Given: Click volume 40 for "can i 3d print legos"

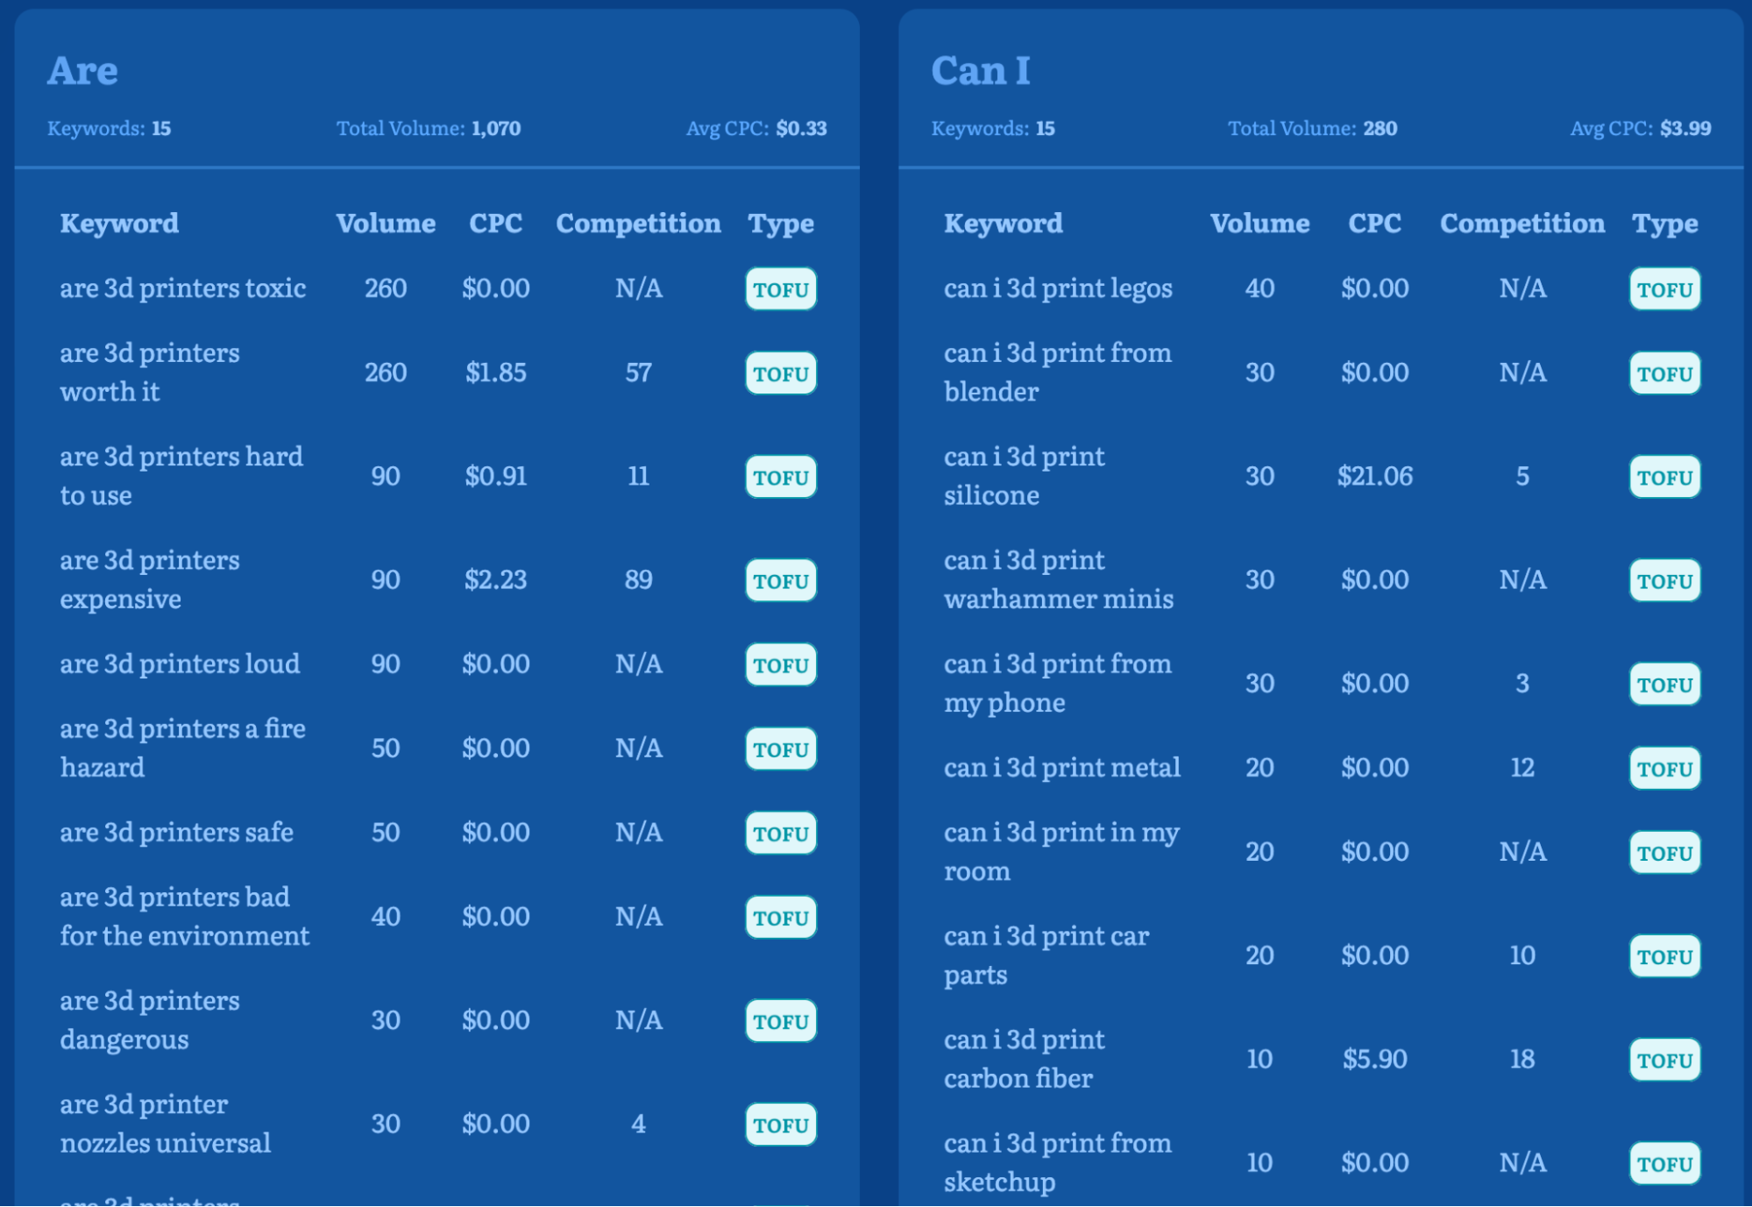Looking at the screenshot, I should pyautogui.click(x=1259, y=288).
